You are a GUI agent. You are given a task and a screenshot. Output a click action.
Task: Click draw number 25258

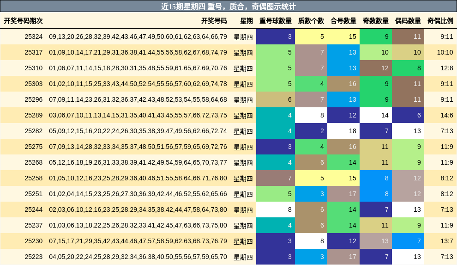pos(34,179)
